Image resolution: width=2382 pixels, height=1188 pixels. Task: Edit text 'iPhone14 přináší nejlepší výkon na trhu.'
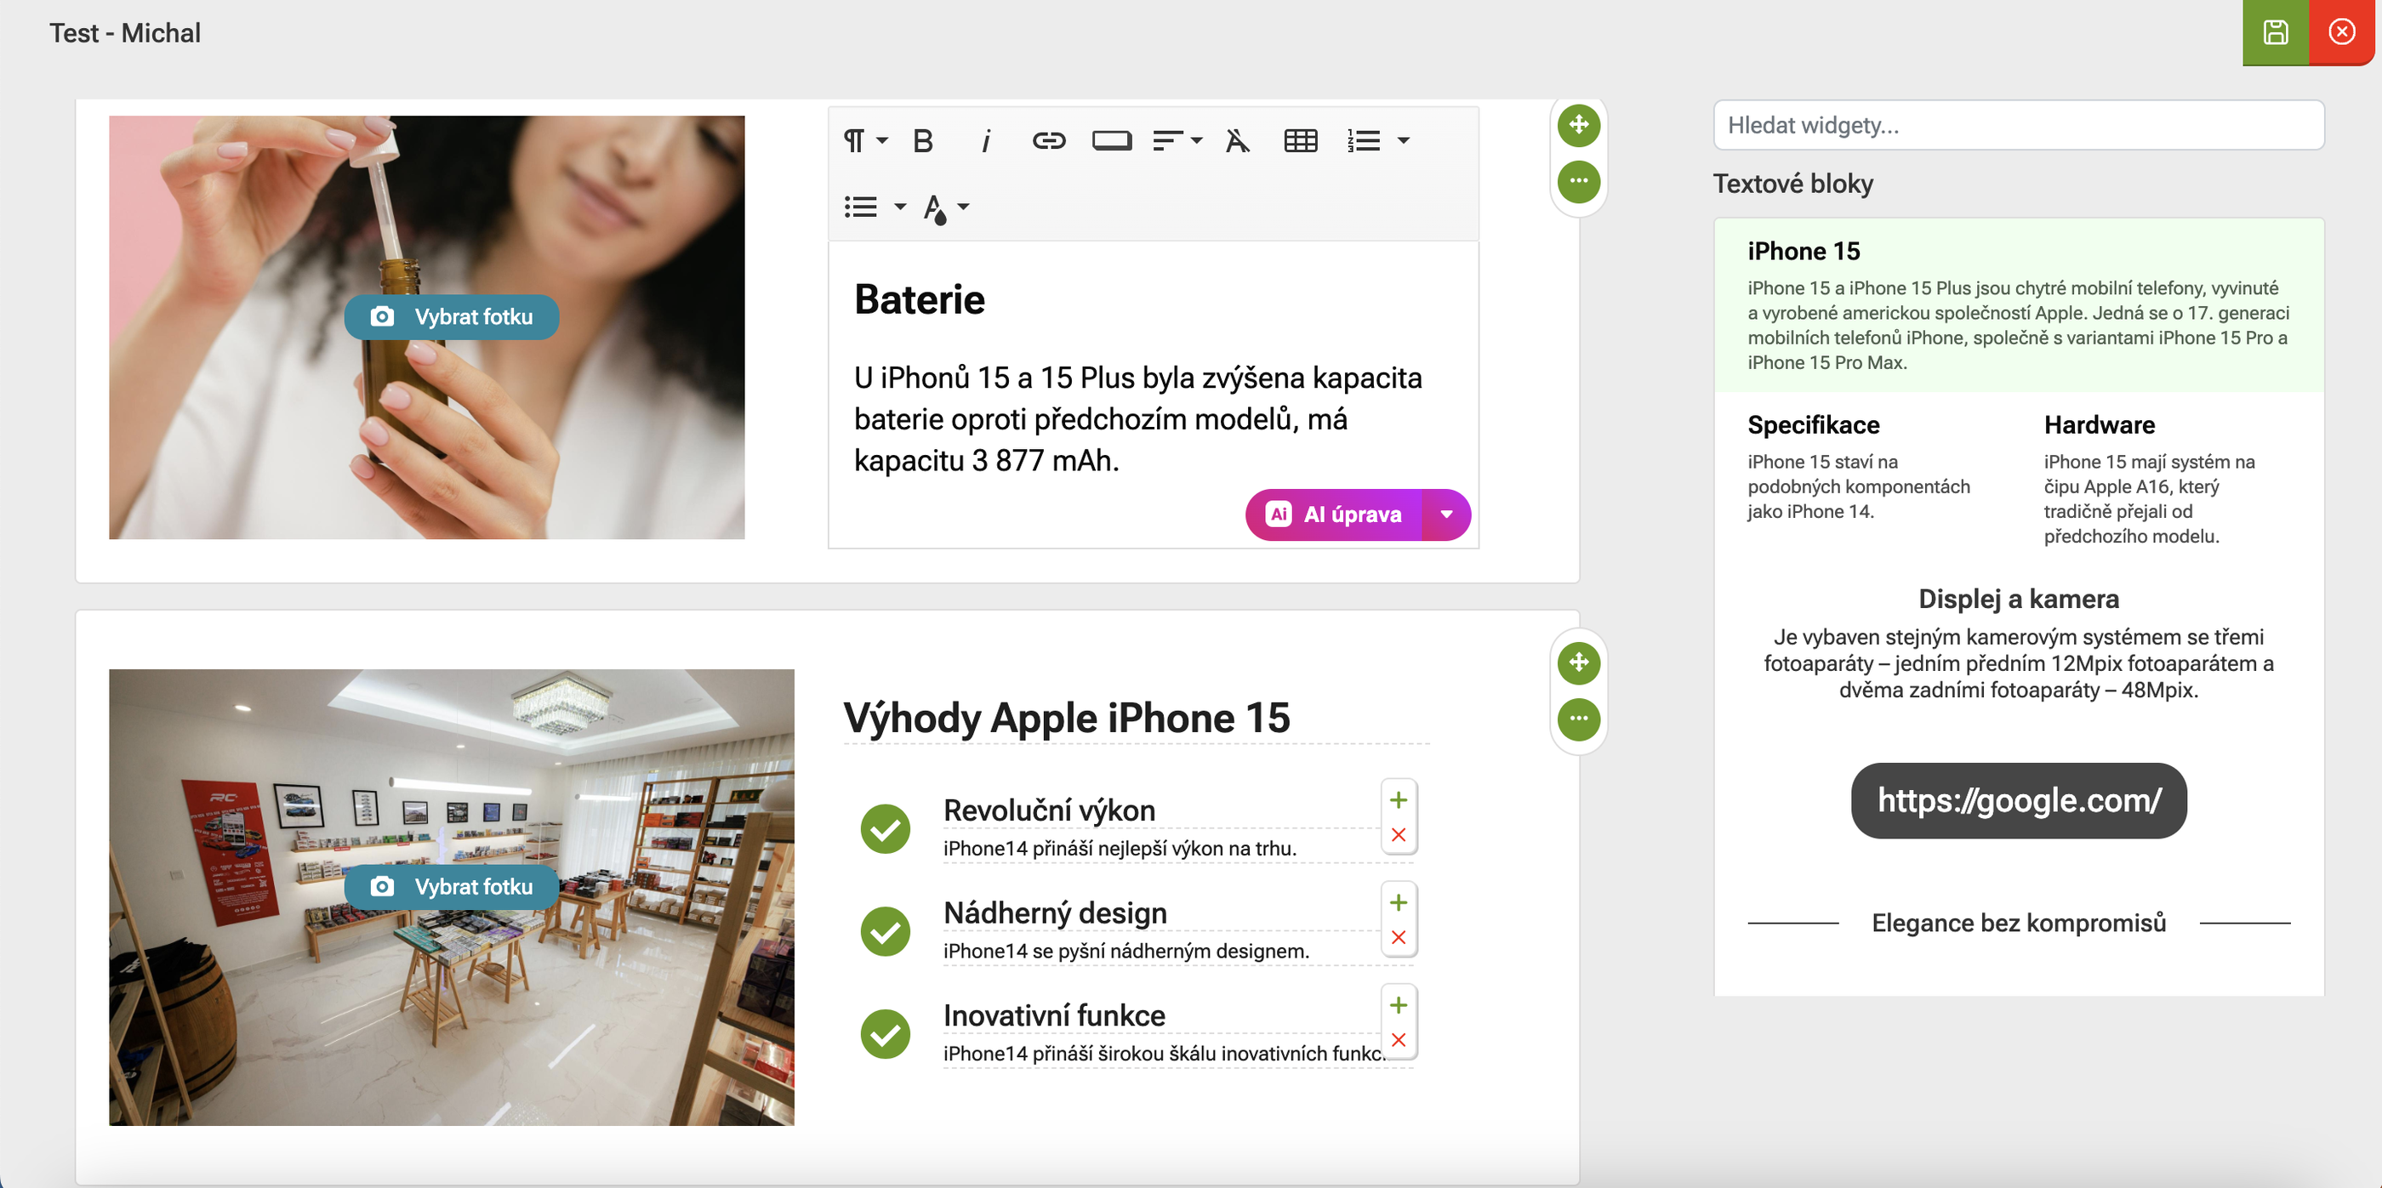point(1119,848)
